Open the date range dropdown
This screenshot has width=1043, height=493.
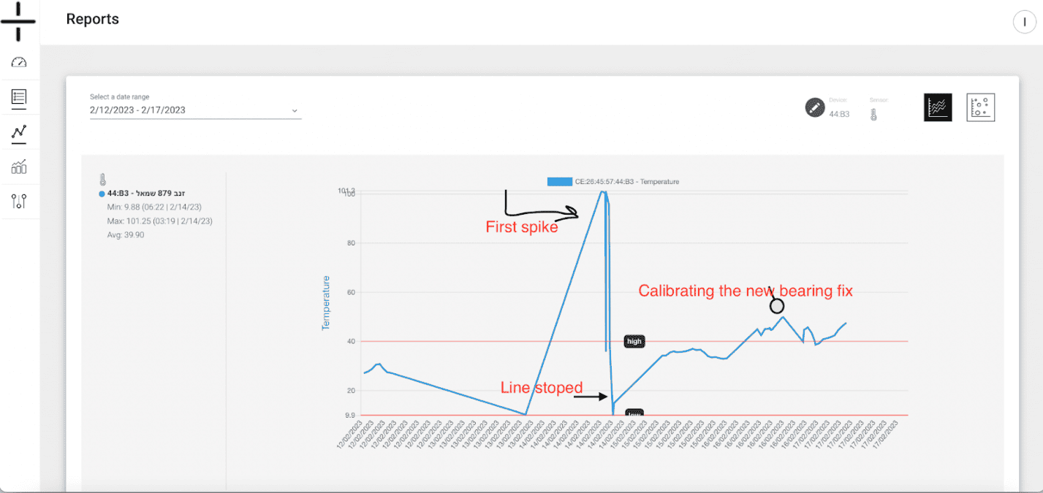tap(194, 110)
